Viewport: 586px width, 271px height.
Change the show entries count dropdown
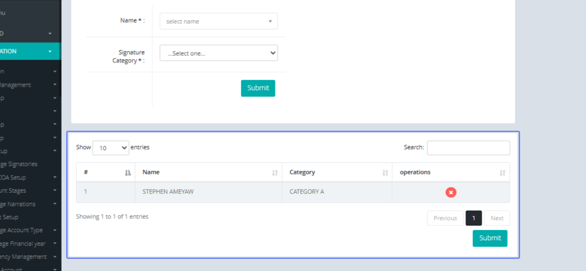pos(110,148)
